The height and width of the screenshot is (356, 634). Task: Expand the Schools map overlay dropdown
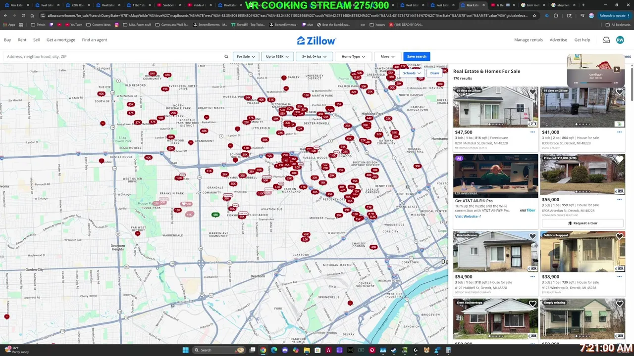[412, 73]
